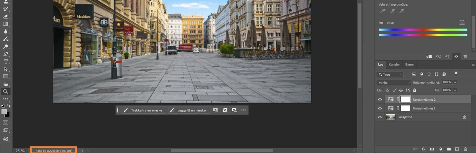
Task: Select the Path Selection arrow tool
Action: [x=6, y=69]
